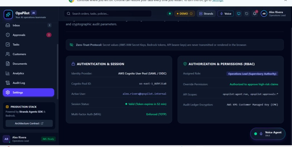This screenshot has height=147, width=292.
Task: Click the Documents file icon
Action: tap(8, 64)
